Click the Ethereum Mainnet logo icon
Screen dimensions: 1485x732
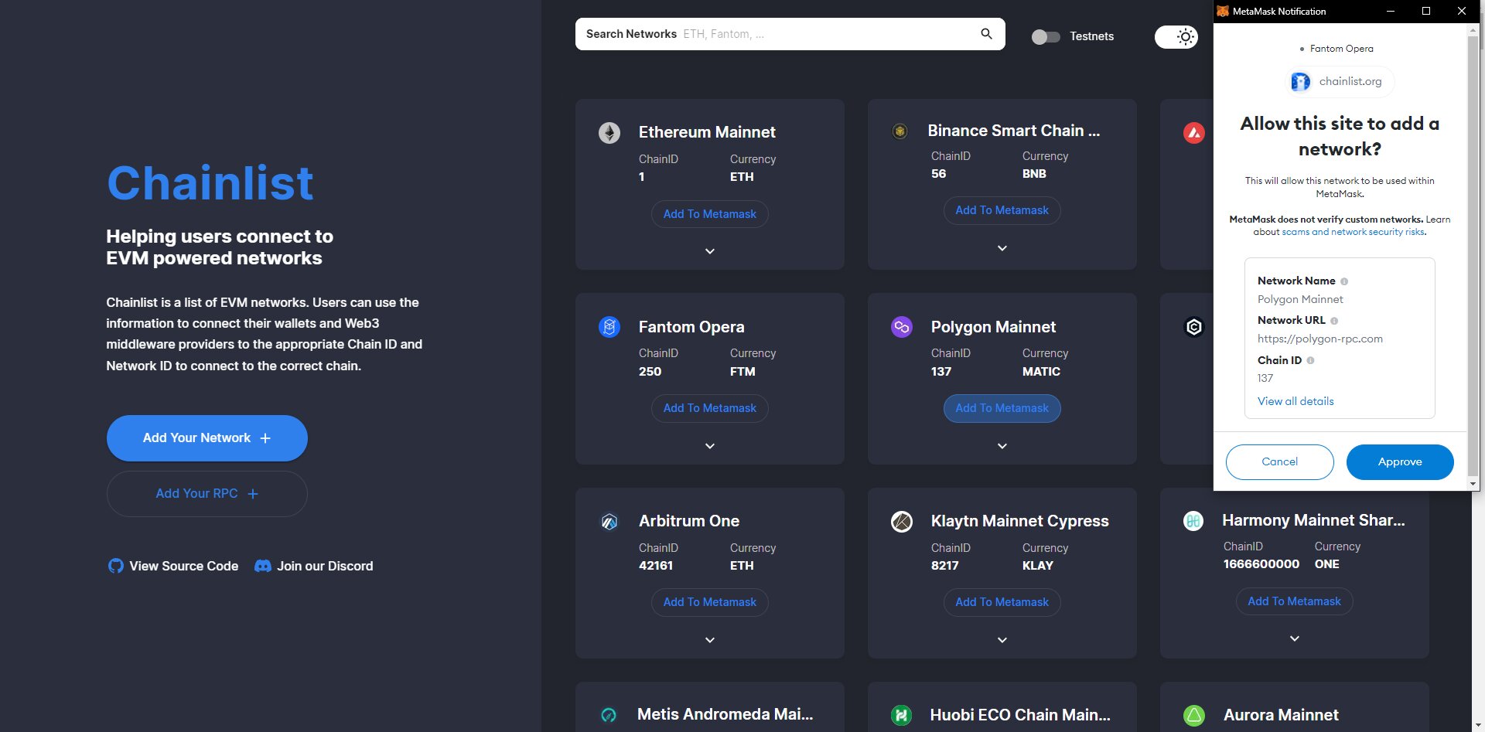coord(609,133)
